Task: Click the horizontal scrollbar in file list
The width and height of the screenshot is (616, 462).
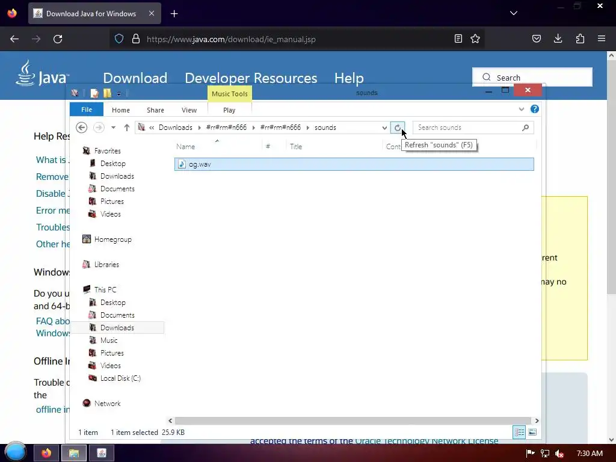Action: [x=353, y=420]
